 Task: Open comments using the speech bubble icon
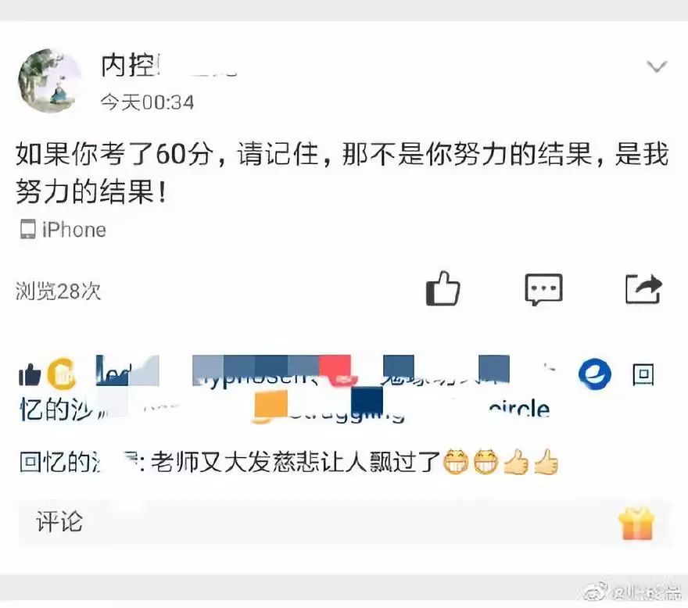(543, 289)
